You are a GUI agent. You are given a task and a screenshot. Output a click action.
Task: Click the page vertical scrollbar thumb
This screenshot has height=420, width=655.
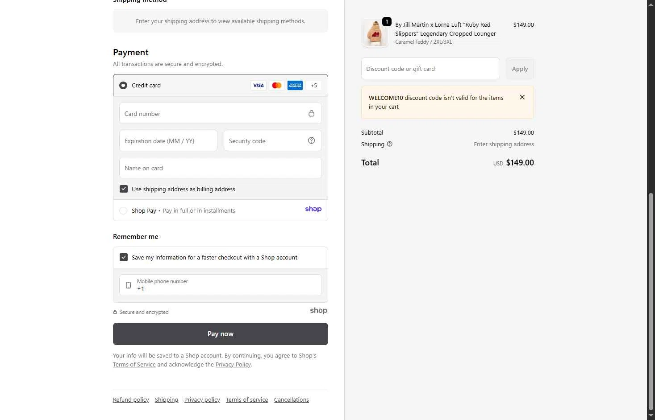tap(651, 301)
